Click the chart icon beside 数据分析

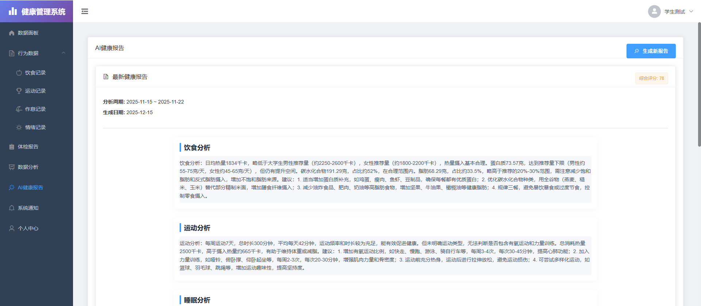tap(12, 167)
